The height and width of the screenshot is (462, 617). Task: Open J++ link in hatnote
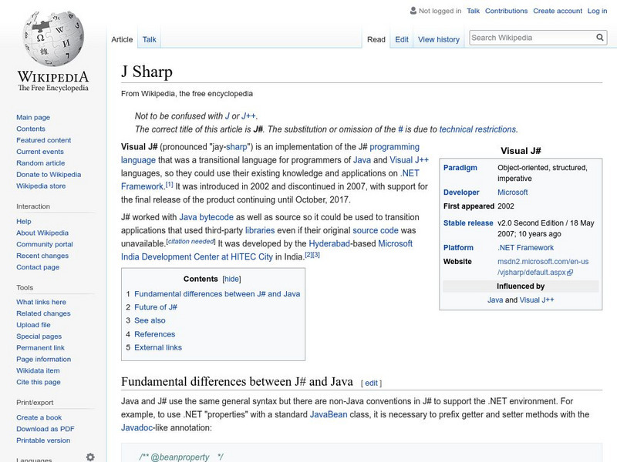coord(248,116)
